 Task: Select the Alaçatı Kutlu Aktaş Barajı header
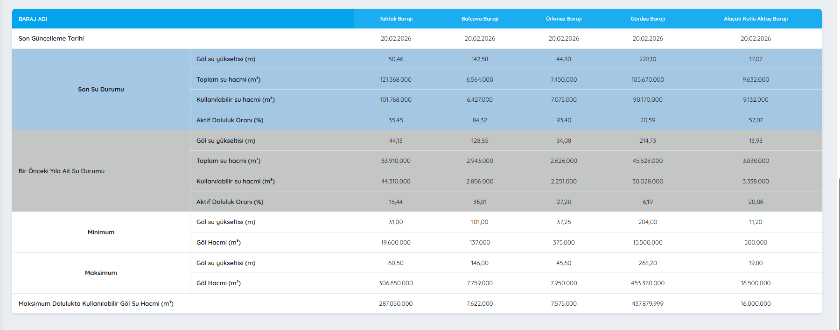[x=756, y=19]
